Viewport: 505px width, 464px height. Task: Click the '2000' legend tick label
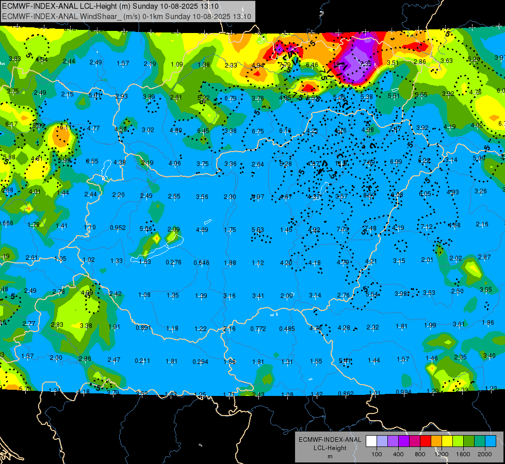coord(485,454)
